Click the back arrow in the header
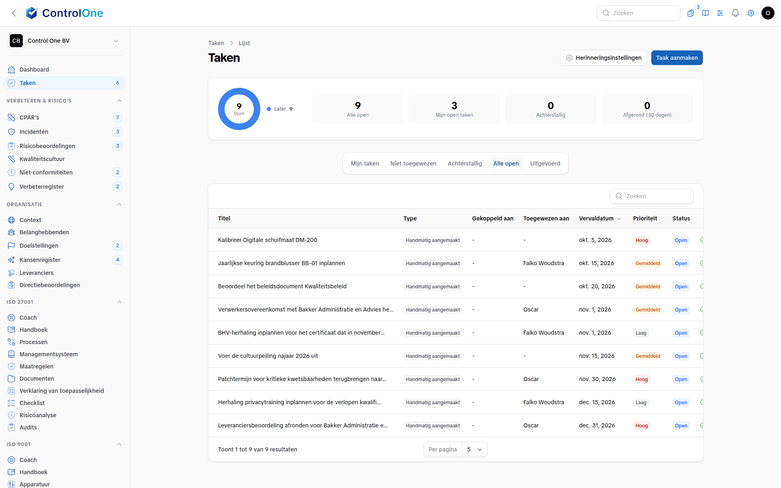Viewport: 781px width, 488px height. pos(14,13)
